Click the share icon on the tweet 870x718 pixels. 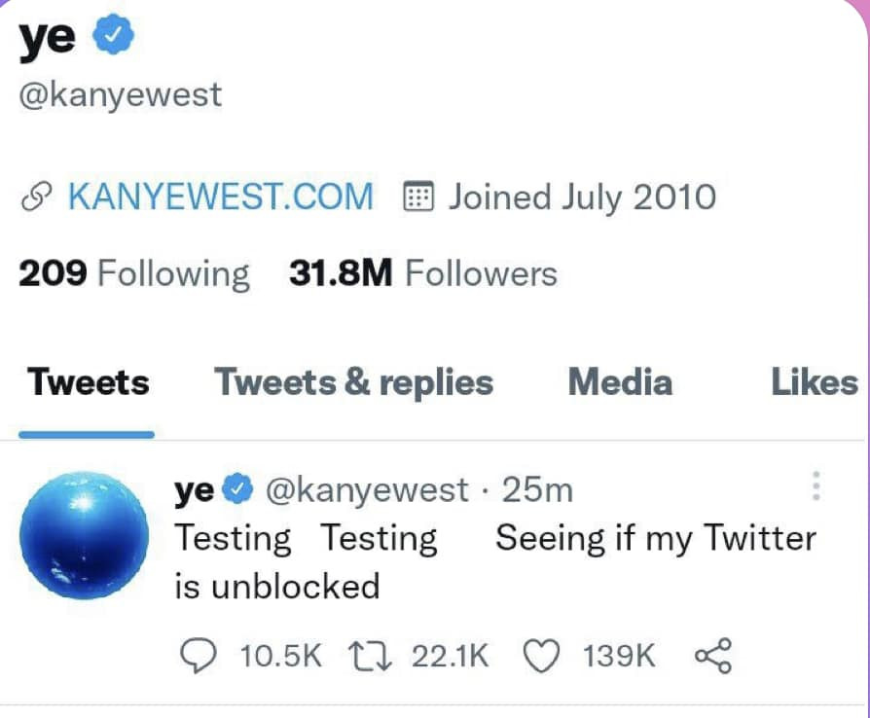(713, 657)
